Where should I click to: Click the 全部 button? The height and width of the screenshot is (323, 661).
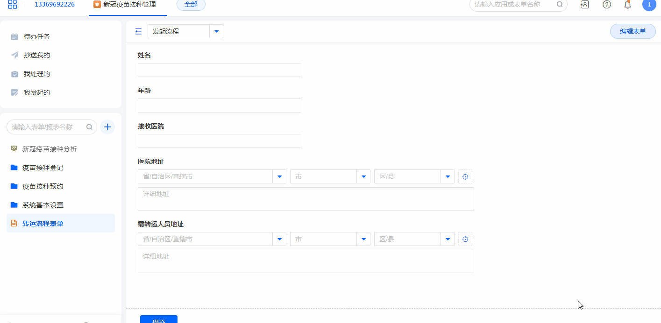pyautogui.click(x=191, y=5)
